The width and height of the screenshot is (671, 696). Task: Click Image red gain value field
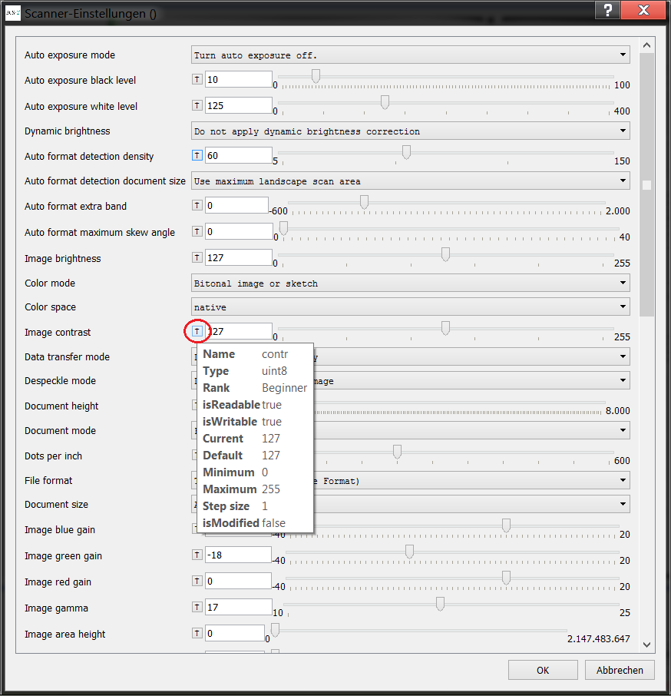[238, 581]
